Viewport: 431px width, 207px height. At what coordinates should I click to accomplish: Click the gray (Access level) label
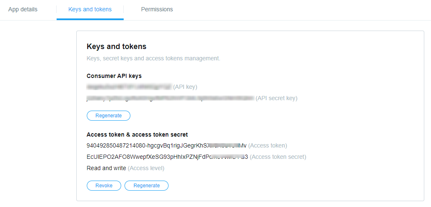(146, 168)
